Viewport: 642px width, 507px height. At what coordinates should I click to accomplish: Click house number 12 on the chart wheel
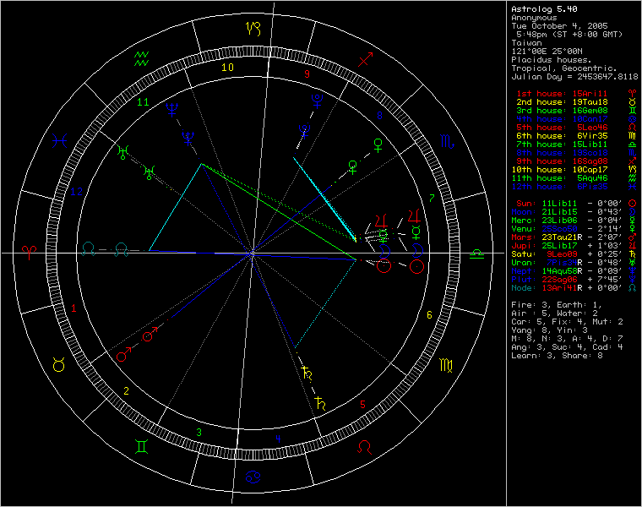(x=77, y=192)
